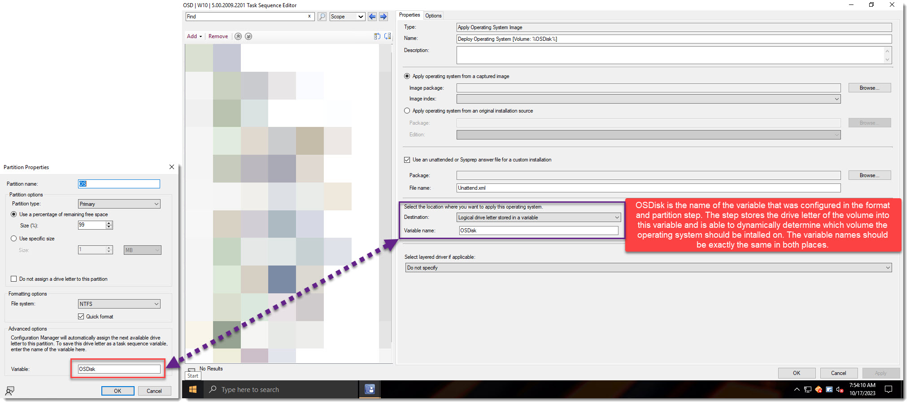The image size is (910, 405).
Task: Click the left tree toggle icon in the sequence toolbar
Action: [377, 36]
